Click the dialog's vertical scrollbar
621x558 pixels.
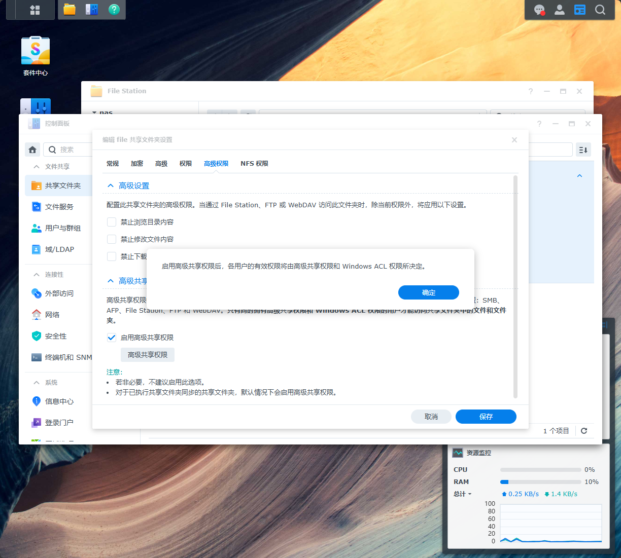click(x=515, y=287)
